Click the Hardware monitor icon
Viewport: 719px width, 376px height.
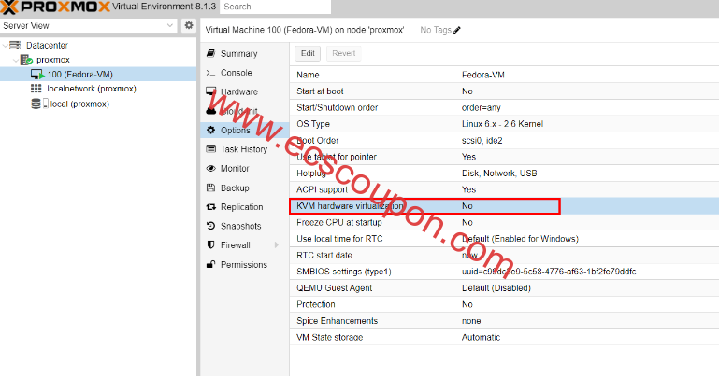tap(210, 91)
